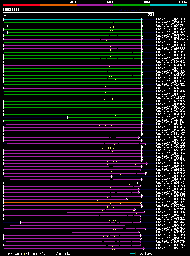Click the green ~80% identity legend segment
The image size is (190, 256).
point(132,5)
